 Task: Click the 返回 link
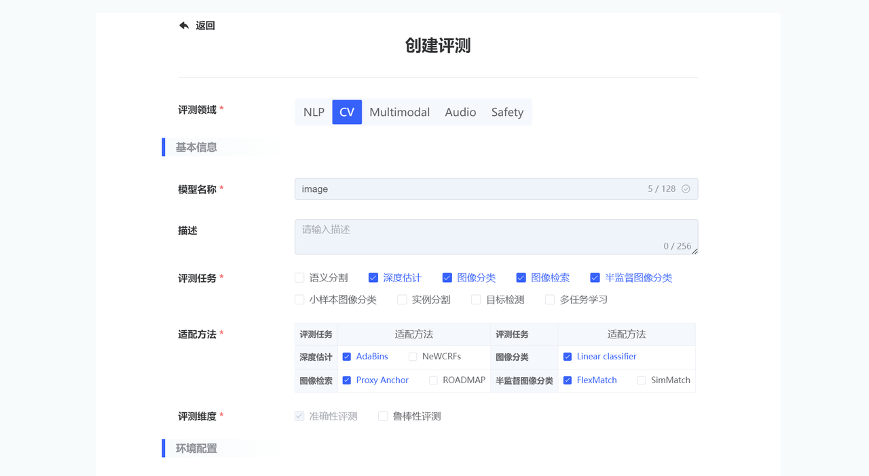(x=205, y=26)
